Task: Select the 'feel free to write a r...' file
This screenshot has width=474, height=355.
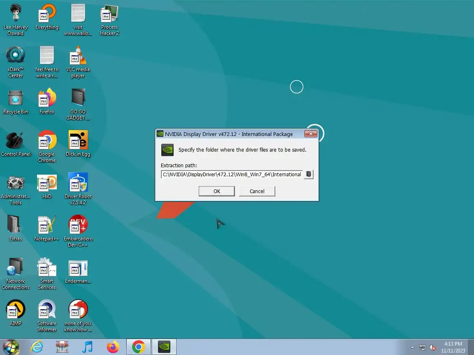Action: [x=47, y=62]
